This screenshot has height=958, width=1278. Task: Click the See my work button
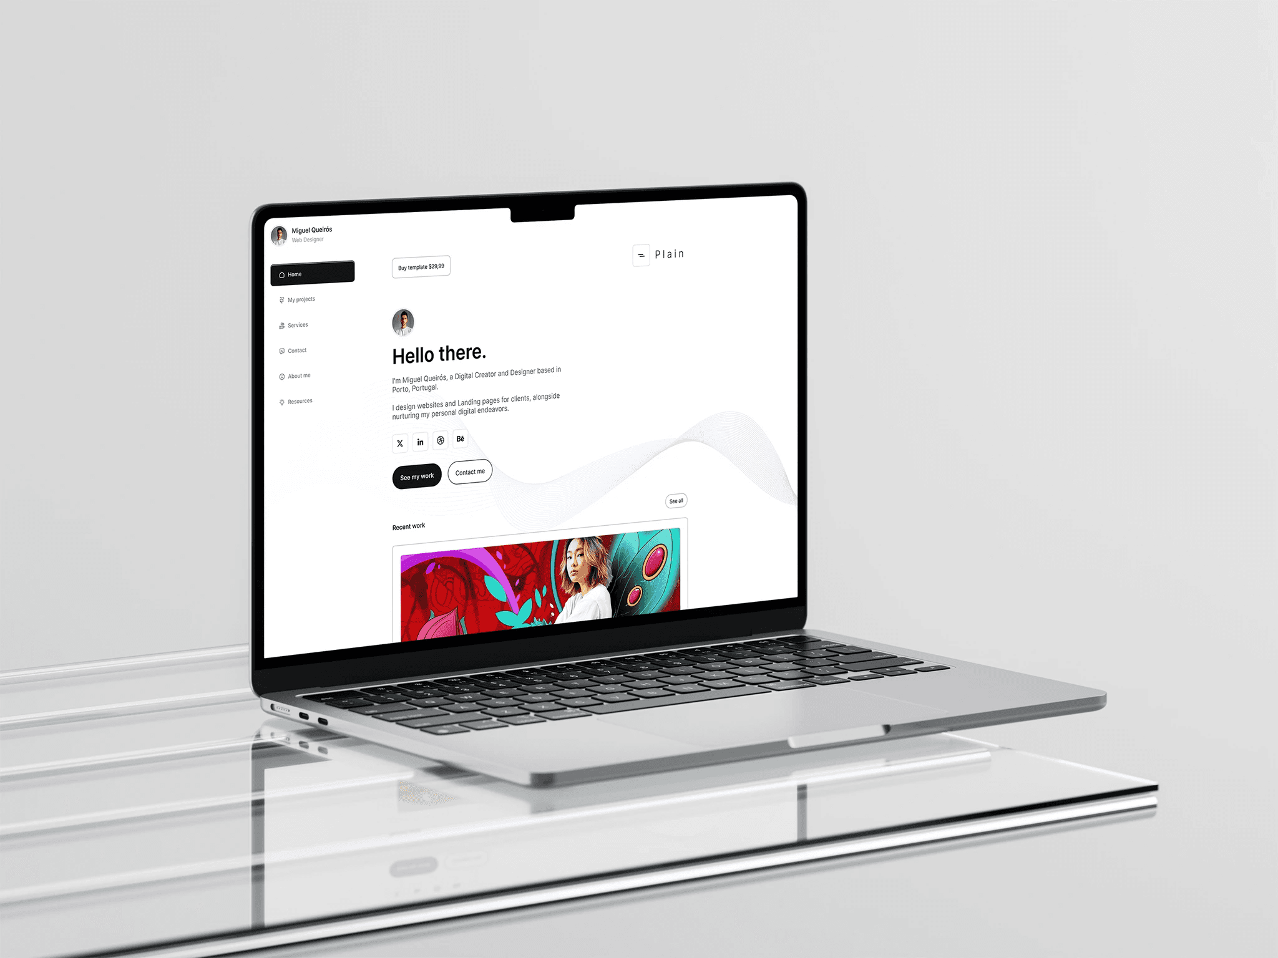click(417, 473)
